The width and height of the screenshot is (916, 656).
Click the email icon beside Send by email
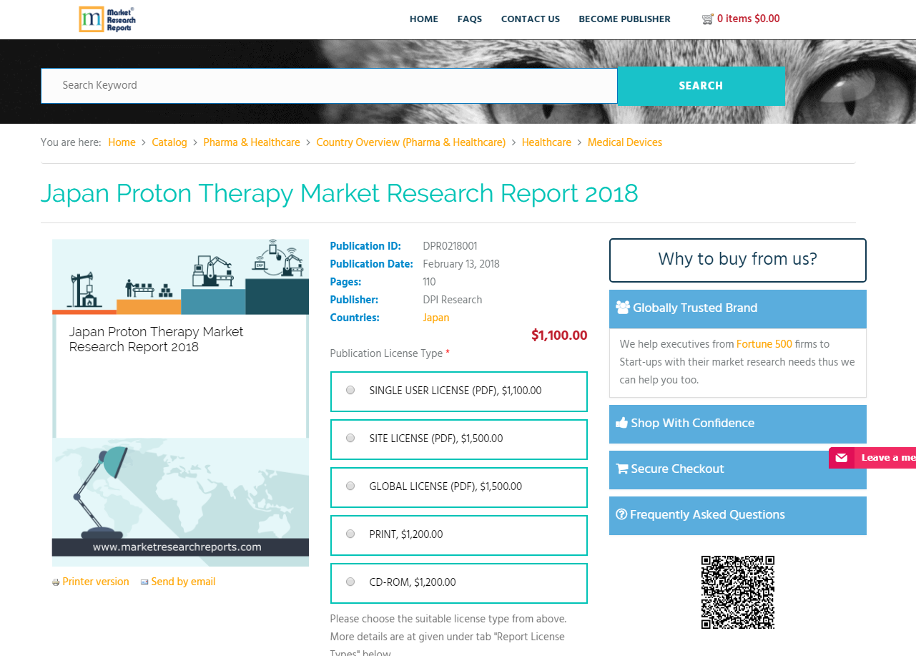pyautogui.click(x=144, y=582)
